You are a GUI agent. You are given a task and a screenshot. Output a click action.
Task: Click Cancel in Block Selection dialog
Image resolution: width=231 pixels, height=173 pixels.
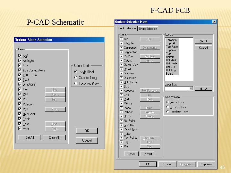(87, 141)
